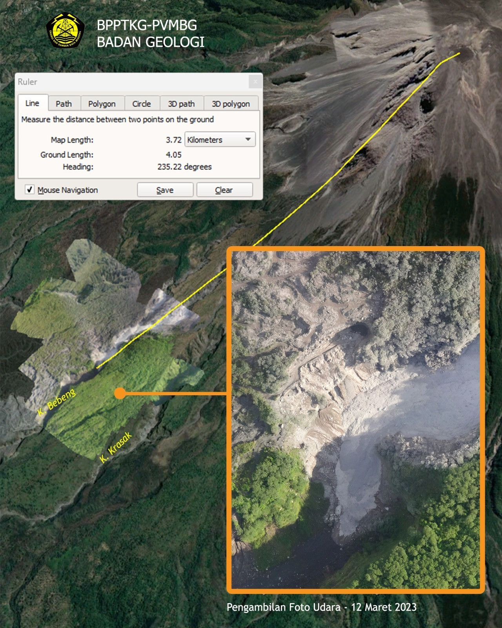Viewport: 502px width, 628px height.
Task: Click the BPPTKG-PVMBG agency logo
Action: (x=65, y=31)
